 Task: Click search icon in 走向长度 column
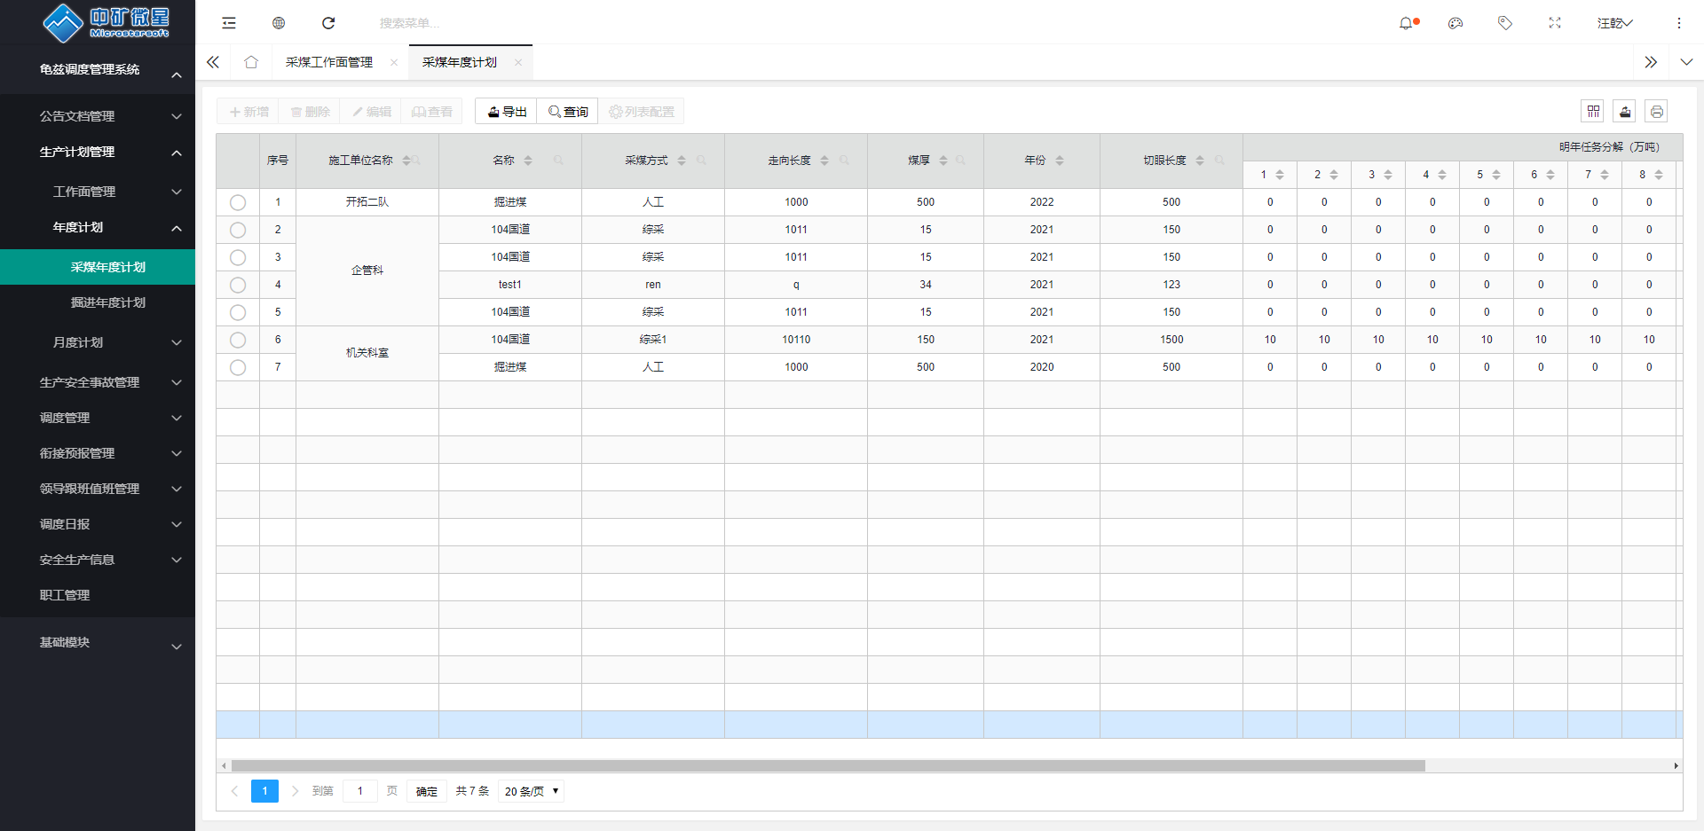point(844,161)
